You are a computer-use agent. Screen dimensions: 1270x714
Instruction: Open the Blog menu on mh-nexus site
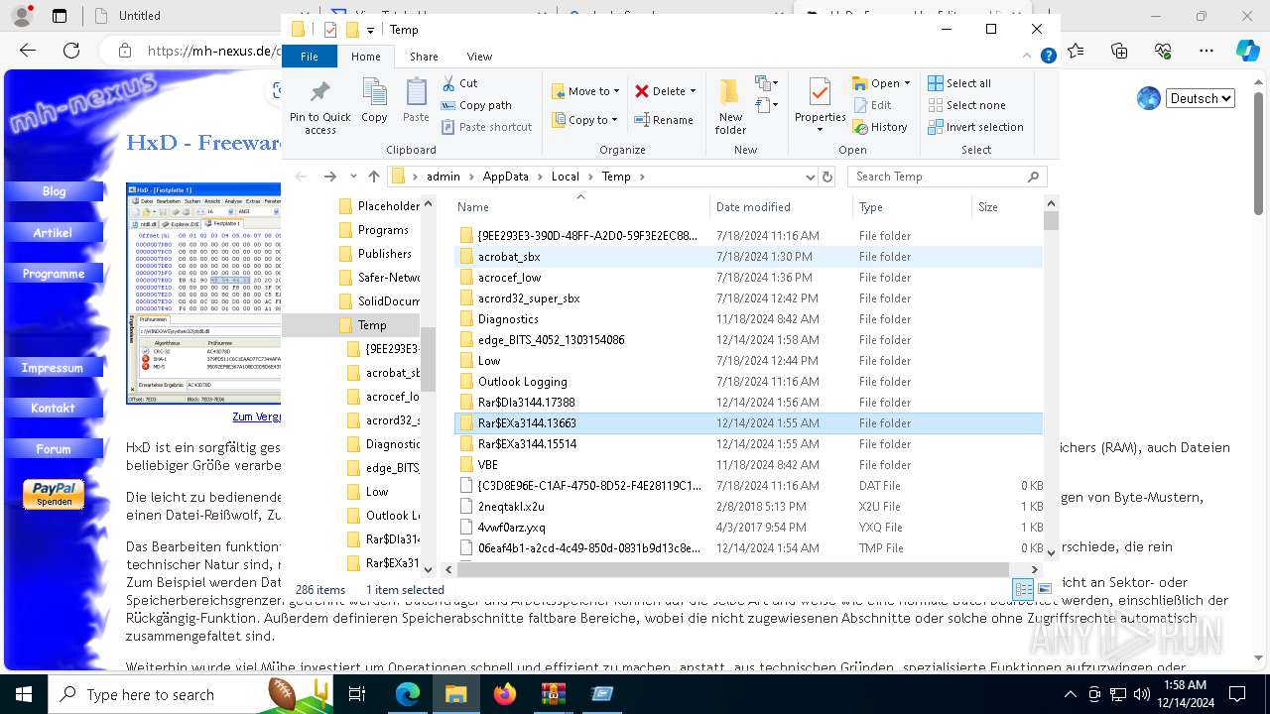55,191
